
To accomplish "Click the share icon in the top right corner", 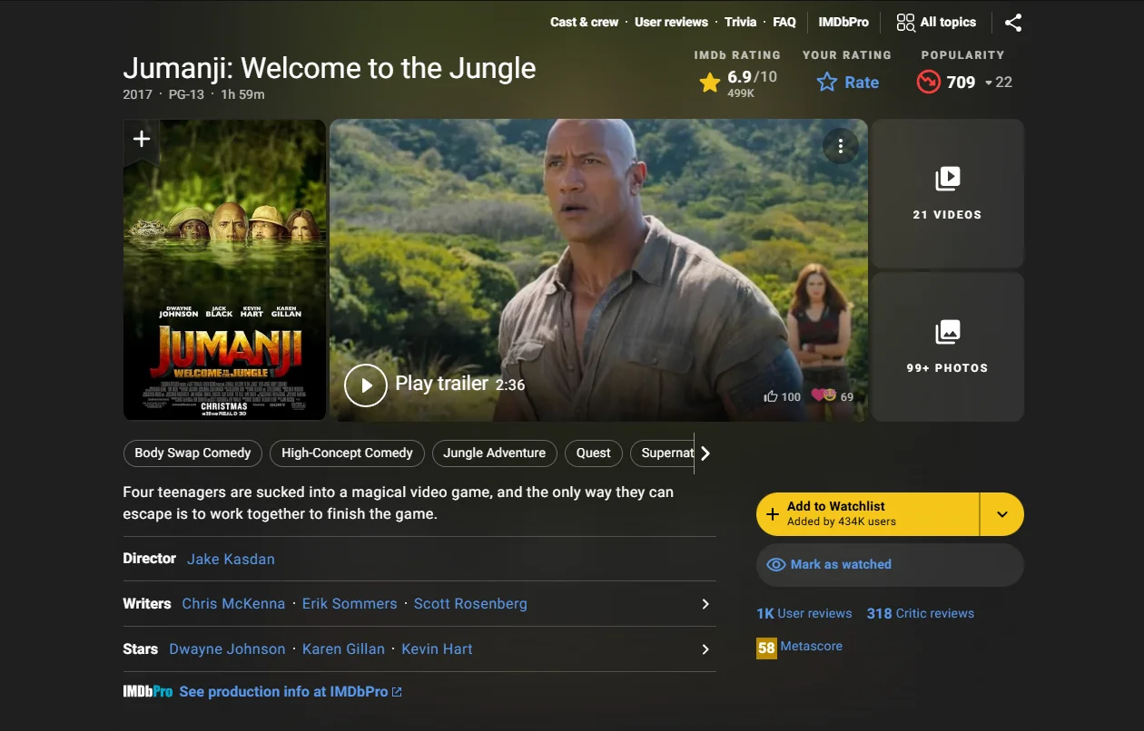I will (1013, 23).
